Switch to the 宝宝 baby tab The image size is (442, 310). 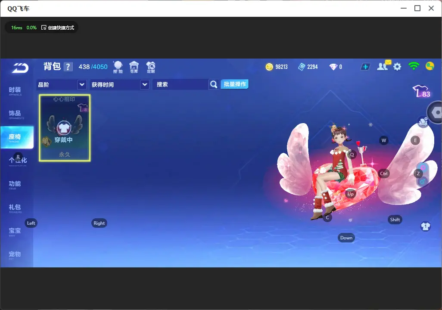click(15, 231)
